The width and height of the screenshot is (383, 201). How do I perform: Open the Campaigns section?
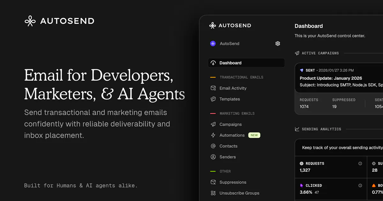(x=231, y=124)
